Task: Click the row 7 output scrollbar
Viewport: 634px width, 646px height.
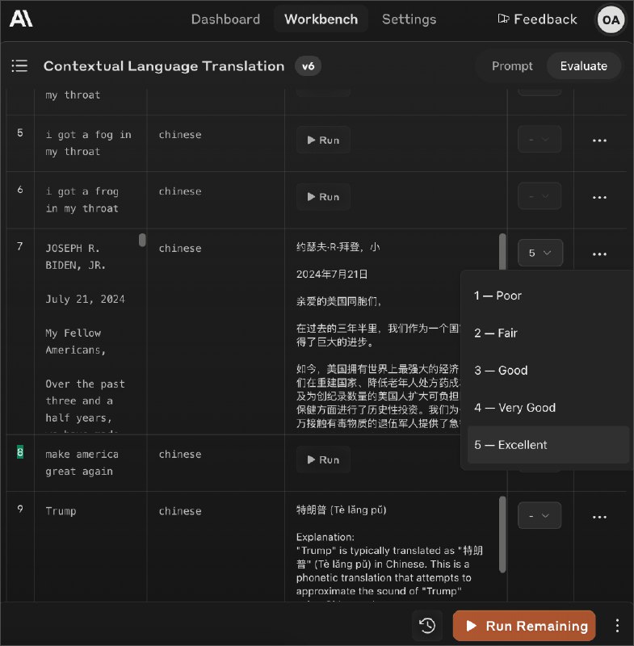Action: click(x=502, y=254)
